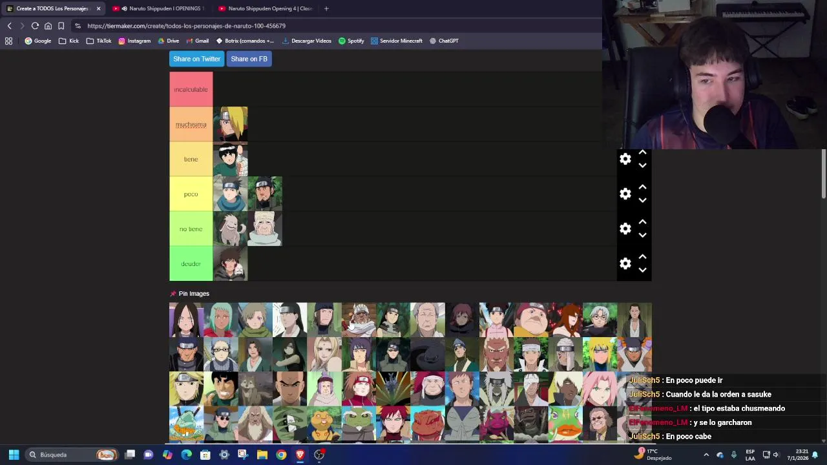Move the 'no tiene' row up
Screen dimensions: 827x465
tap(642, 222)
